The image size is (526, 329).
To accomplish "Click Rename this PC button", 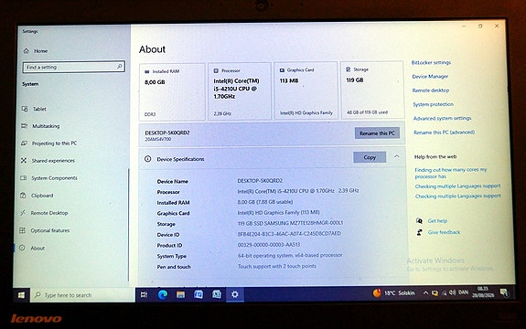I will [x=377, y=133].
